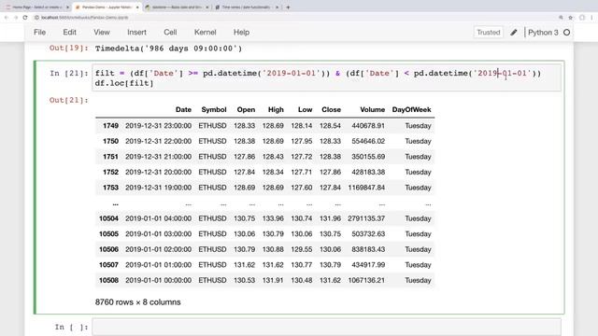This screenshot has height=336, width=598.
Task: Click Tuesday in row 10506
Action: coord(418,249)
